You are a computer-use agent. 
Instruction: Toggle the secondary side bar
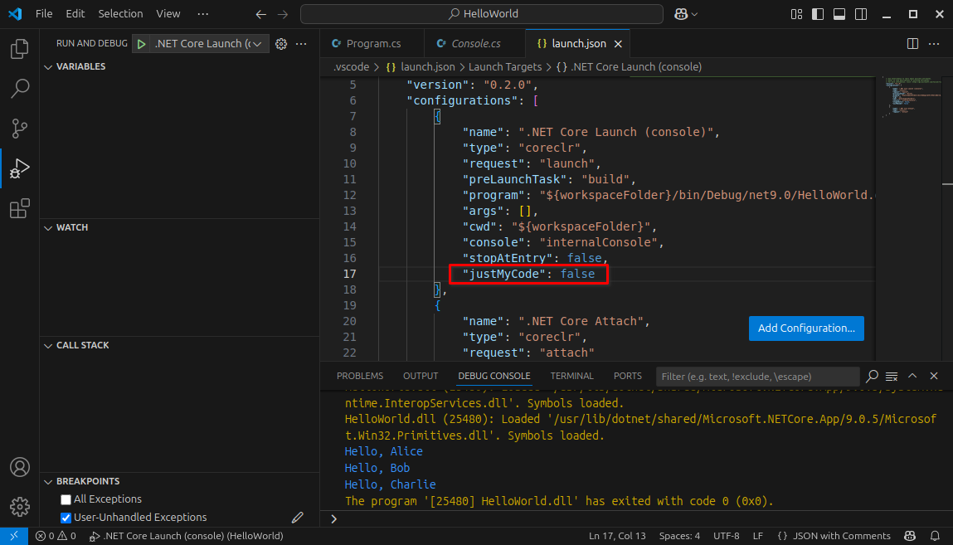point(861,14)
